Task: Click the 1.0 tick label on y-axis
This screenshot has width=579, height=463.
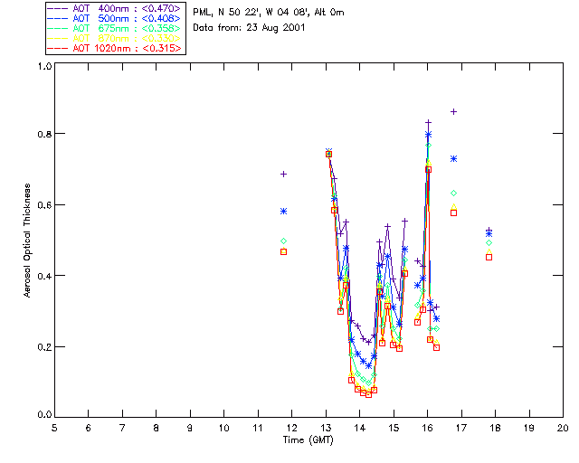Action: click(44, 66)
